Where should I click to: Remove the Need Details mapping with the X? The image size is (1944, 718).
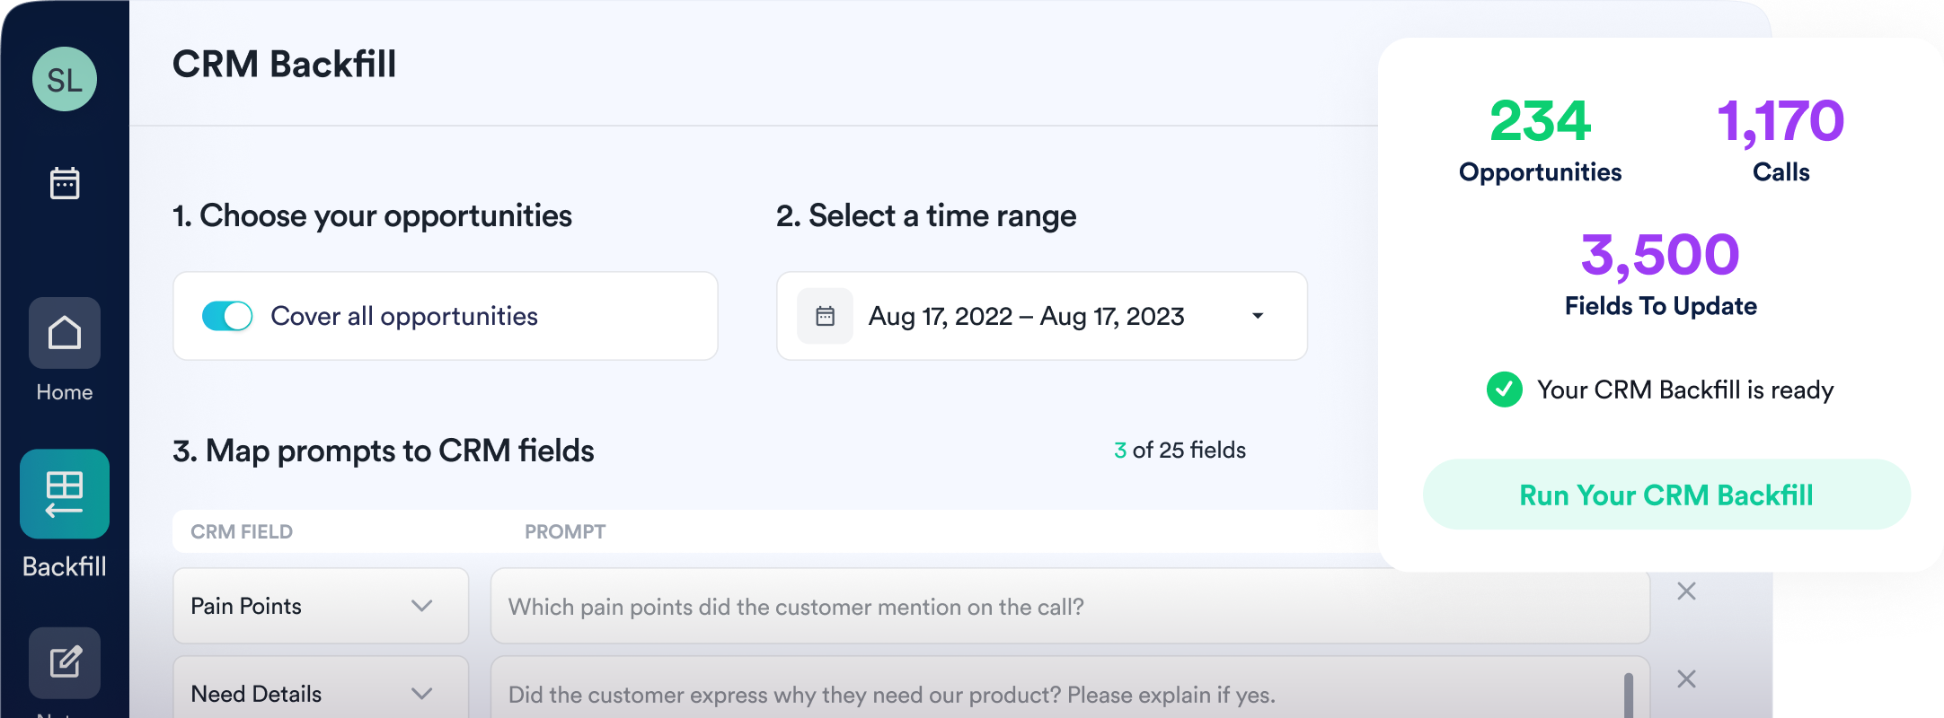(1686, 678)
